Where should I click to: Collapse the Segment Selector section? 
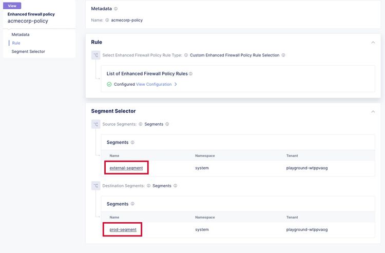(373, 111)
